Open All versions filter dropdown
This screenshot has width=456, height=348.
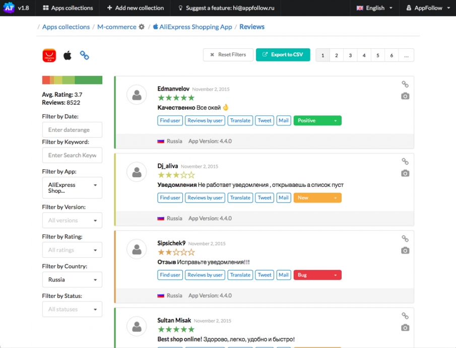coord(72,221)
